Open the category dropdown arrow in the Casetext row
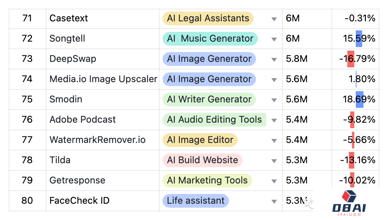Image resolution: width=388 pixels, height=220 pixels. [x=274, y=19]
